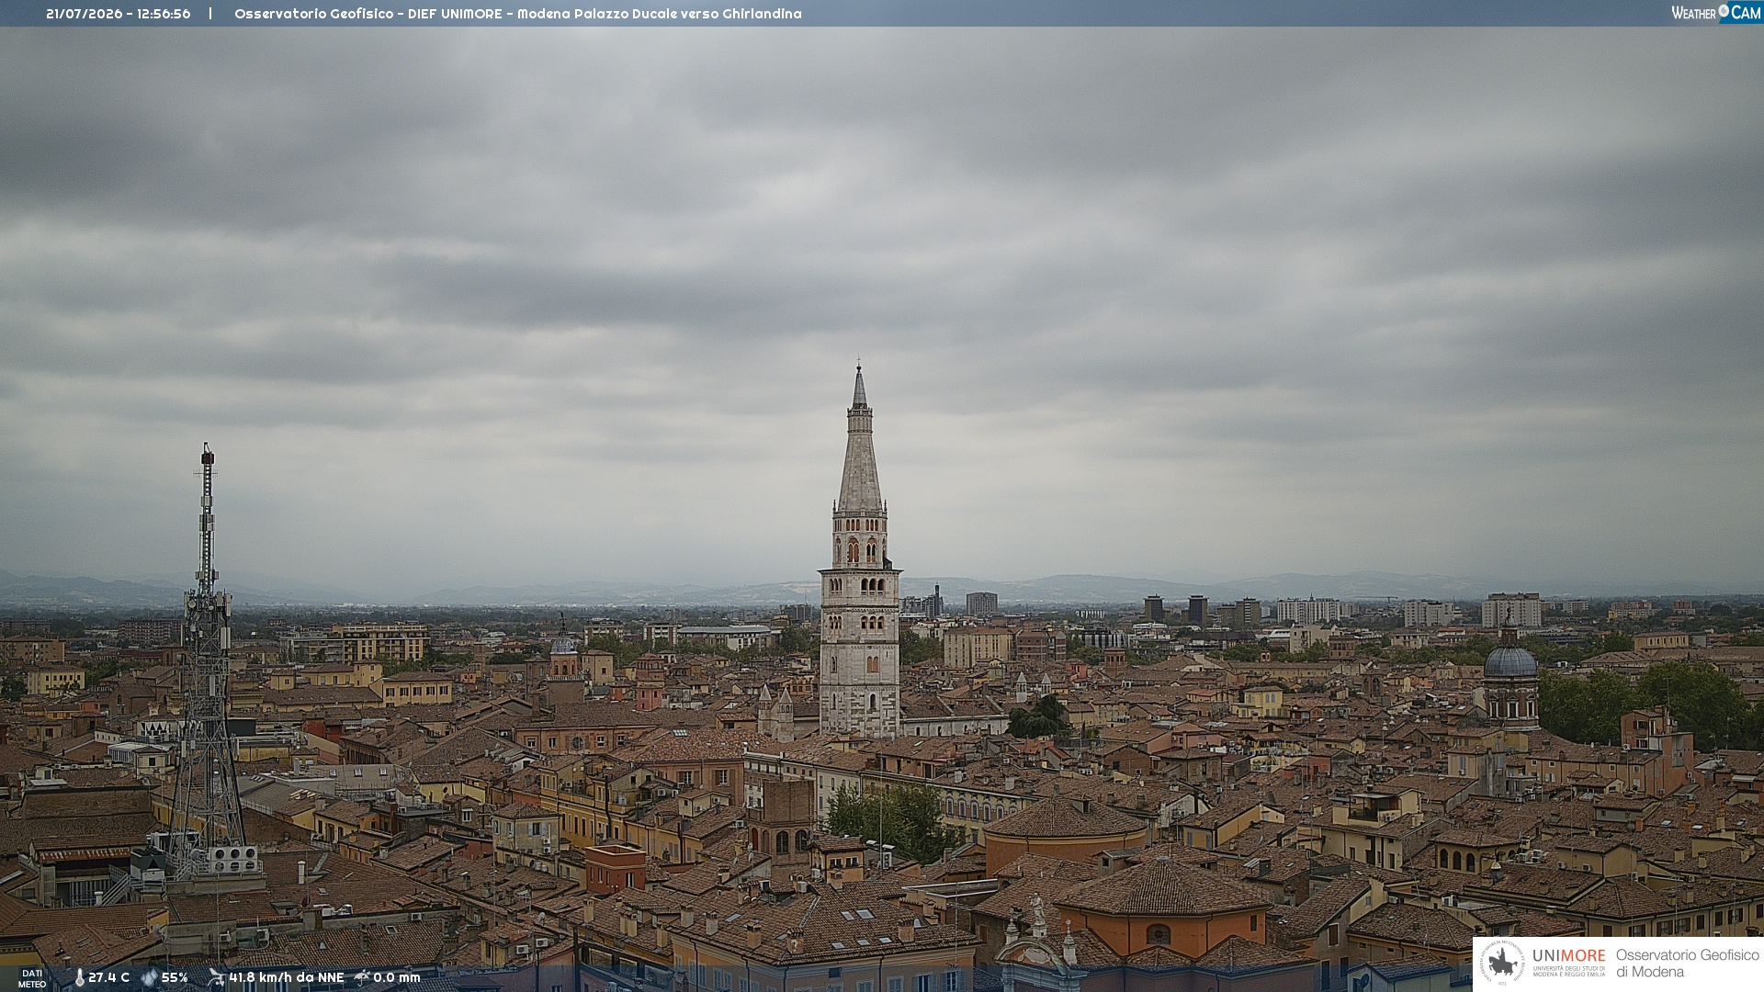The height and width of the screenshot is (992, 1764).
Task: Click the humidity water droplets icon
Action: 149,978
